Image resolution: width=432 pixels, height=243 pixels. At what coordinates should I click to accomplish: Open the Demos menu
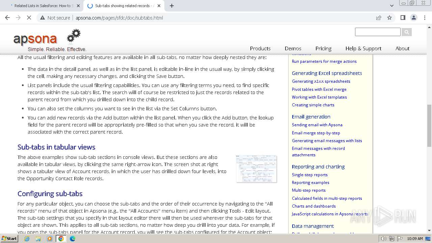coord(293,48)
